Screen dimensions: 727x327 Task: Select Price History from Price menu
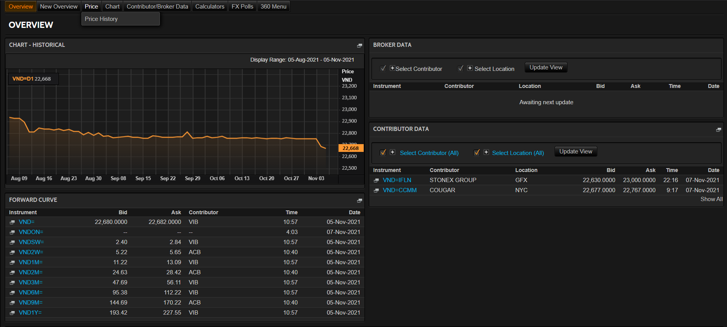pos(101,19)
